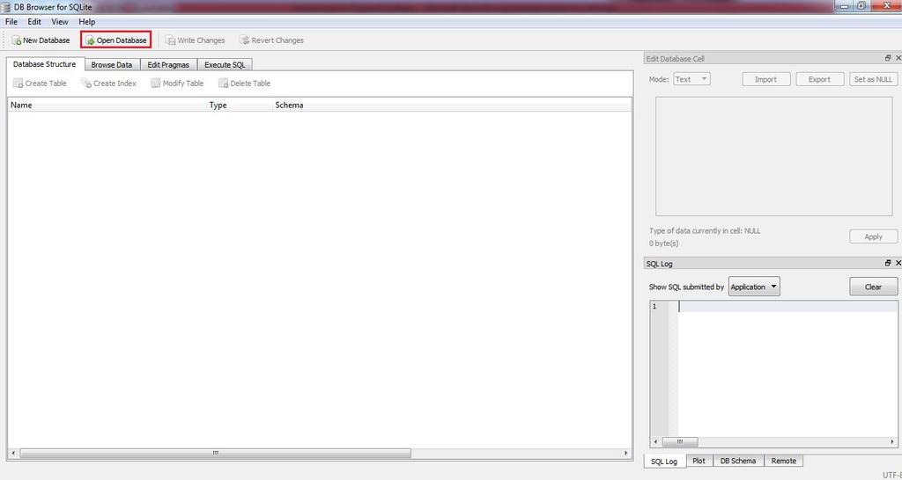Image resolution: width=902 pixels, height=480 pixels.
Task: Open the Help menu
Action: (x=87, y=22)
